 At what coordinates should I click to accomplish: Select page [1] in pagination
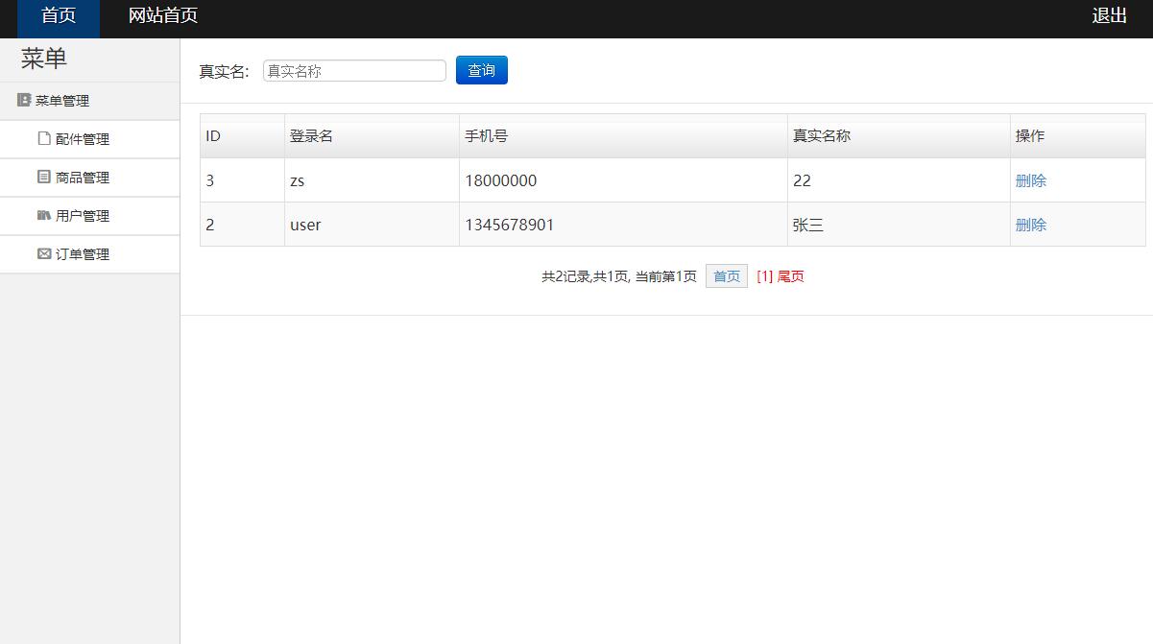764,276
